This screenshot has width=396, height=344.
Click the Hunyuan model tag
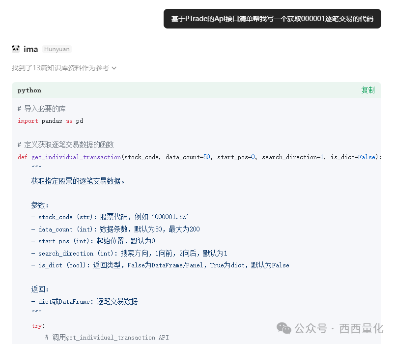pyautogui.click(x=57, y=49)
